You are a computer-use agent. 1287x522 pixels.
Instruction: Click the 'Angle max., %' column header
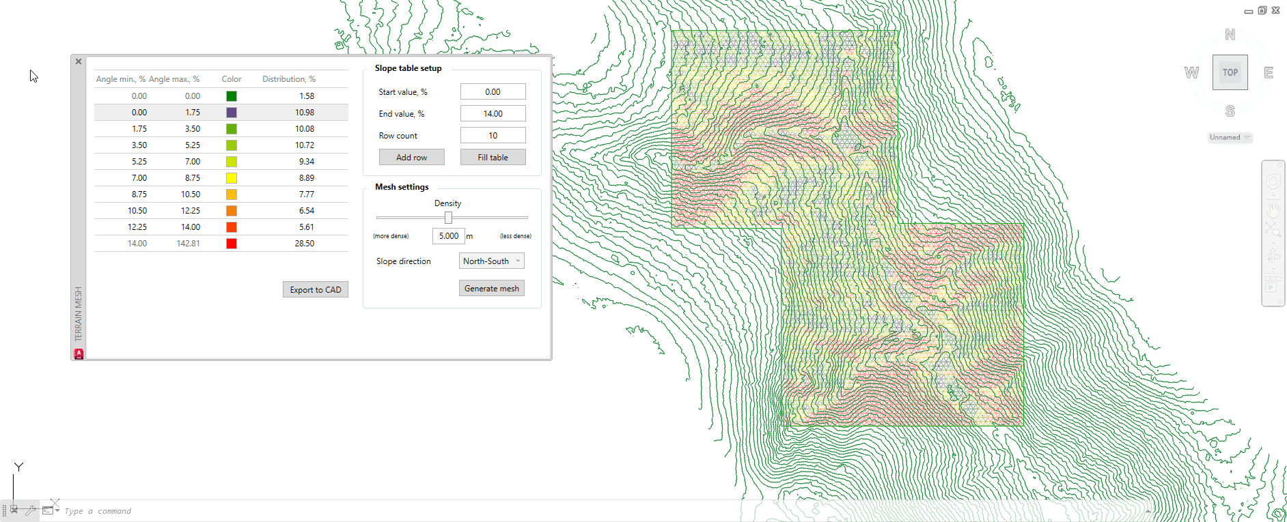pyautogui.click(x=174, y=79)
